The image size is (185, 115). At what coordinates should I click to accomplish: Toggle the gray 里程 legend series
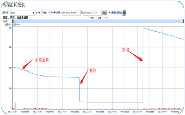point(105,18)
